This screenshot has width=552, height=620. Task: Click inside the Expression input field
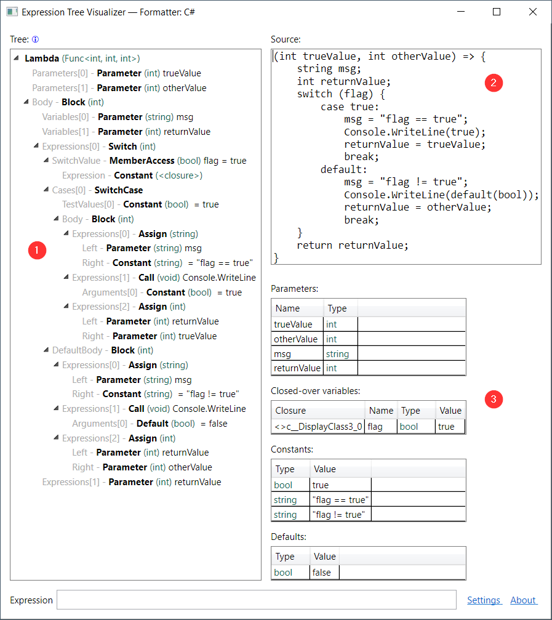(256, 600)
